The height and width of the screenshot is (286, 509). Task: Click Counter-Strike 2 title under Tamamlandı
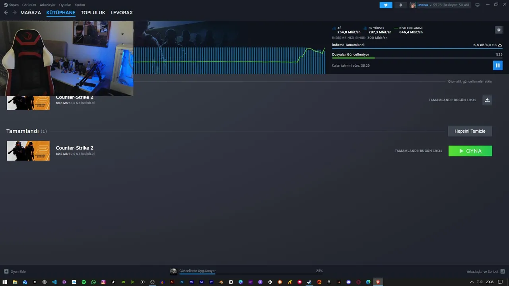tap(75, 148)
